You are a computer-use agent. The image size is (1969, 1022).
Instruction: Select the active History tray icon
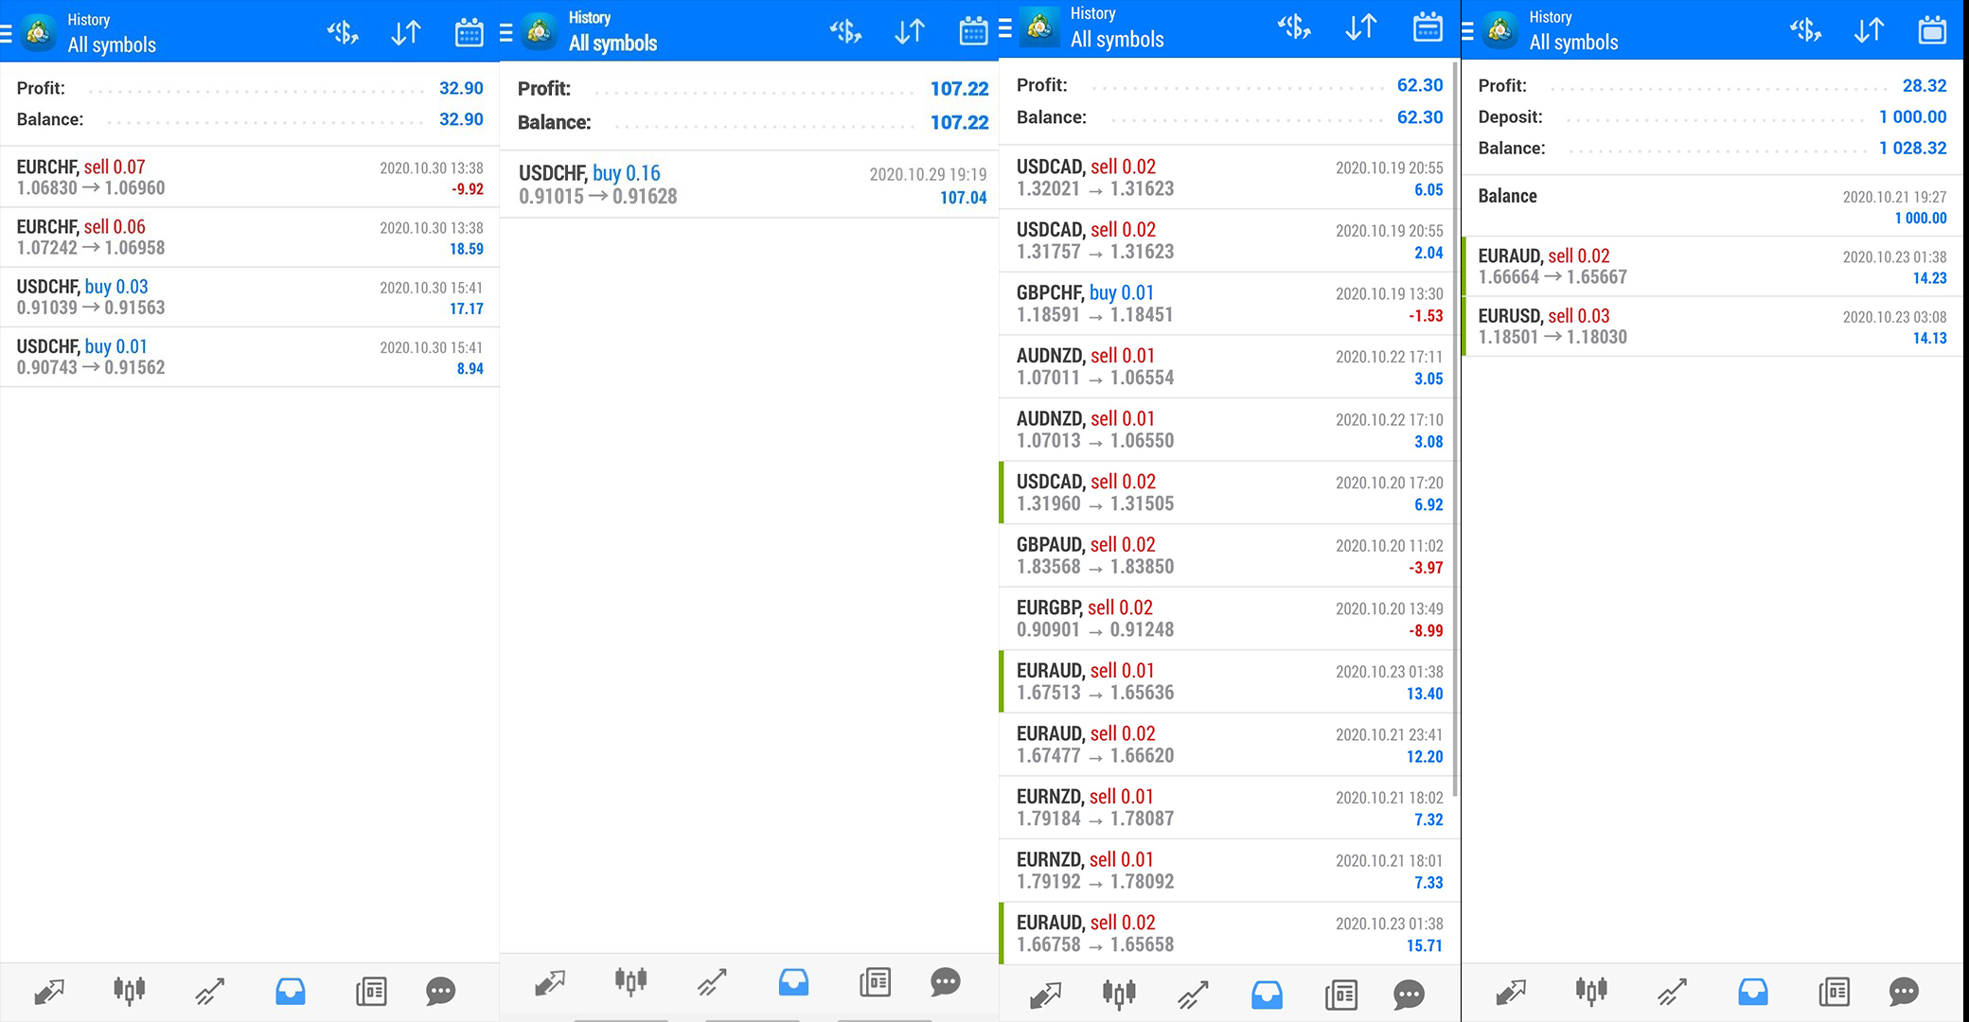290,992
